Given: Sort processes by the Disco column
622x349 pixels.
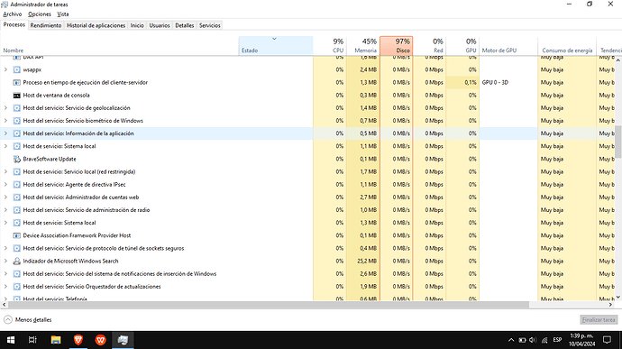Looking at the screenshot, I should click(397, 46).
